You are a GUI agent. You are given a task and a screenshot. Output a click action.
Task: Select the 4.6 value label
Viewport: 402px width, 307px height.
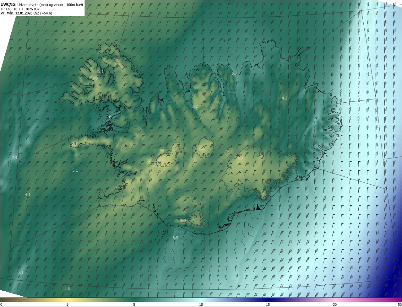pyautogui.click(x=67, y=289)
